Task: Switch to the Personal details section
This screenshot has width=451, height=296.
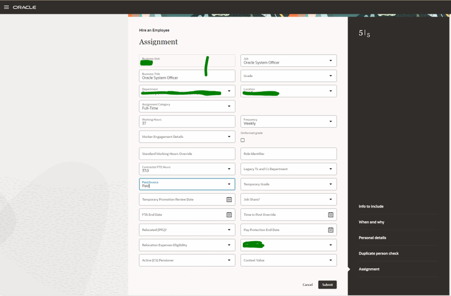Action: pos(372,238)
